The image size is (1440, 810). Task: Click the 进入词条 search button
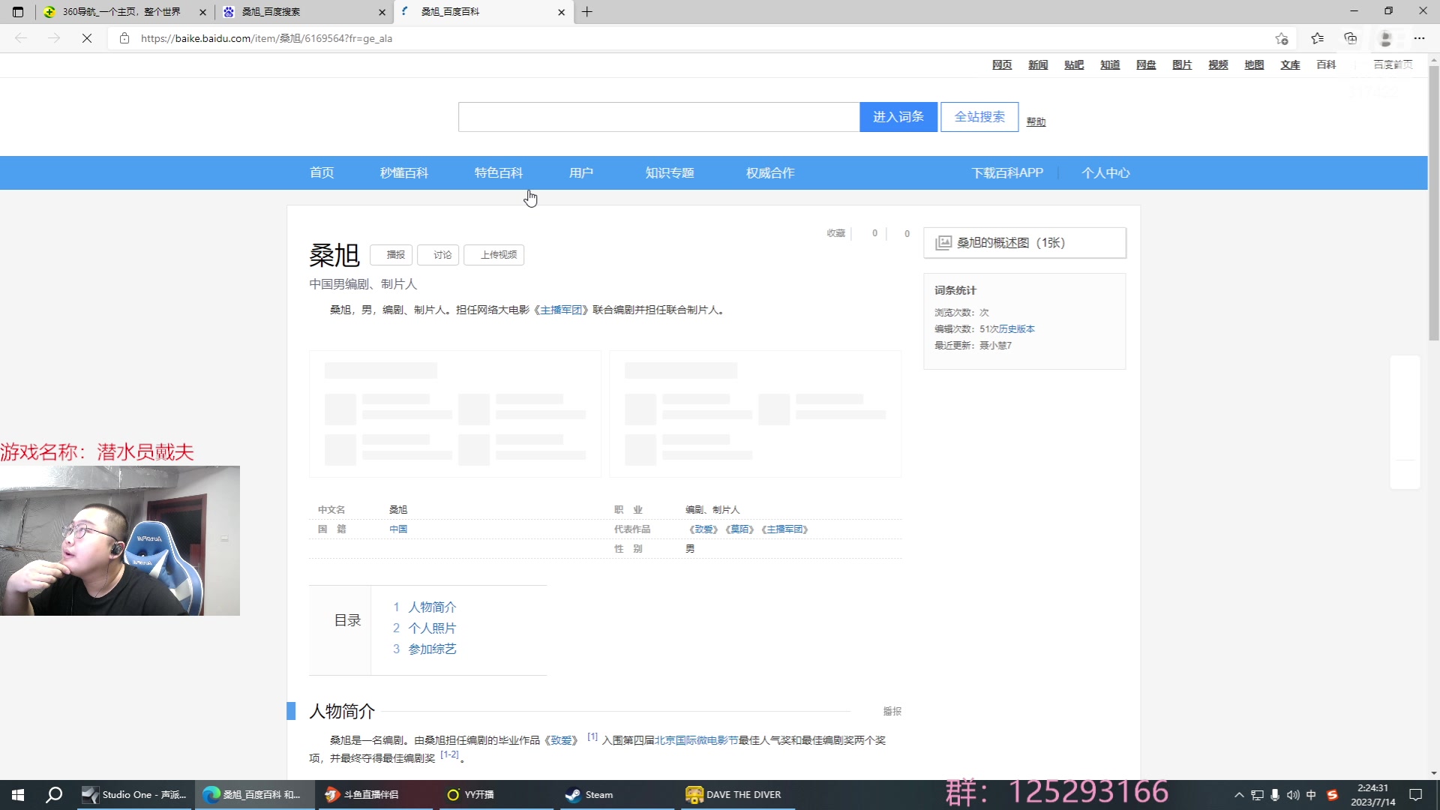point(898,116)
